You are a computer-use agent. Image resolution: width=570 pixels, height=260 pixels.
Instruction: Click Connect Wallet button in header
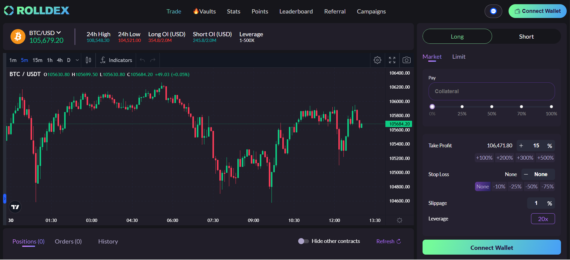tap(537, 11)
